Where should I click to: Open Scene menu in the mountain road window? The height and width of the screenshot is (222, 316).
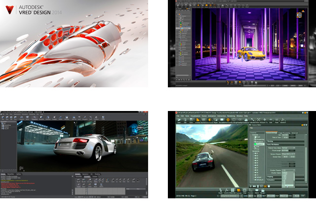pos(204,116)
